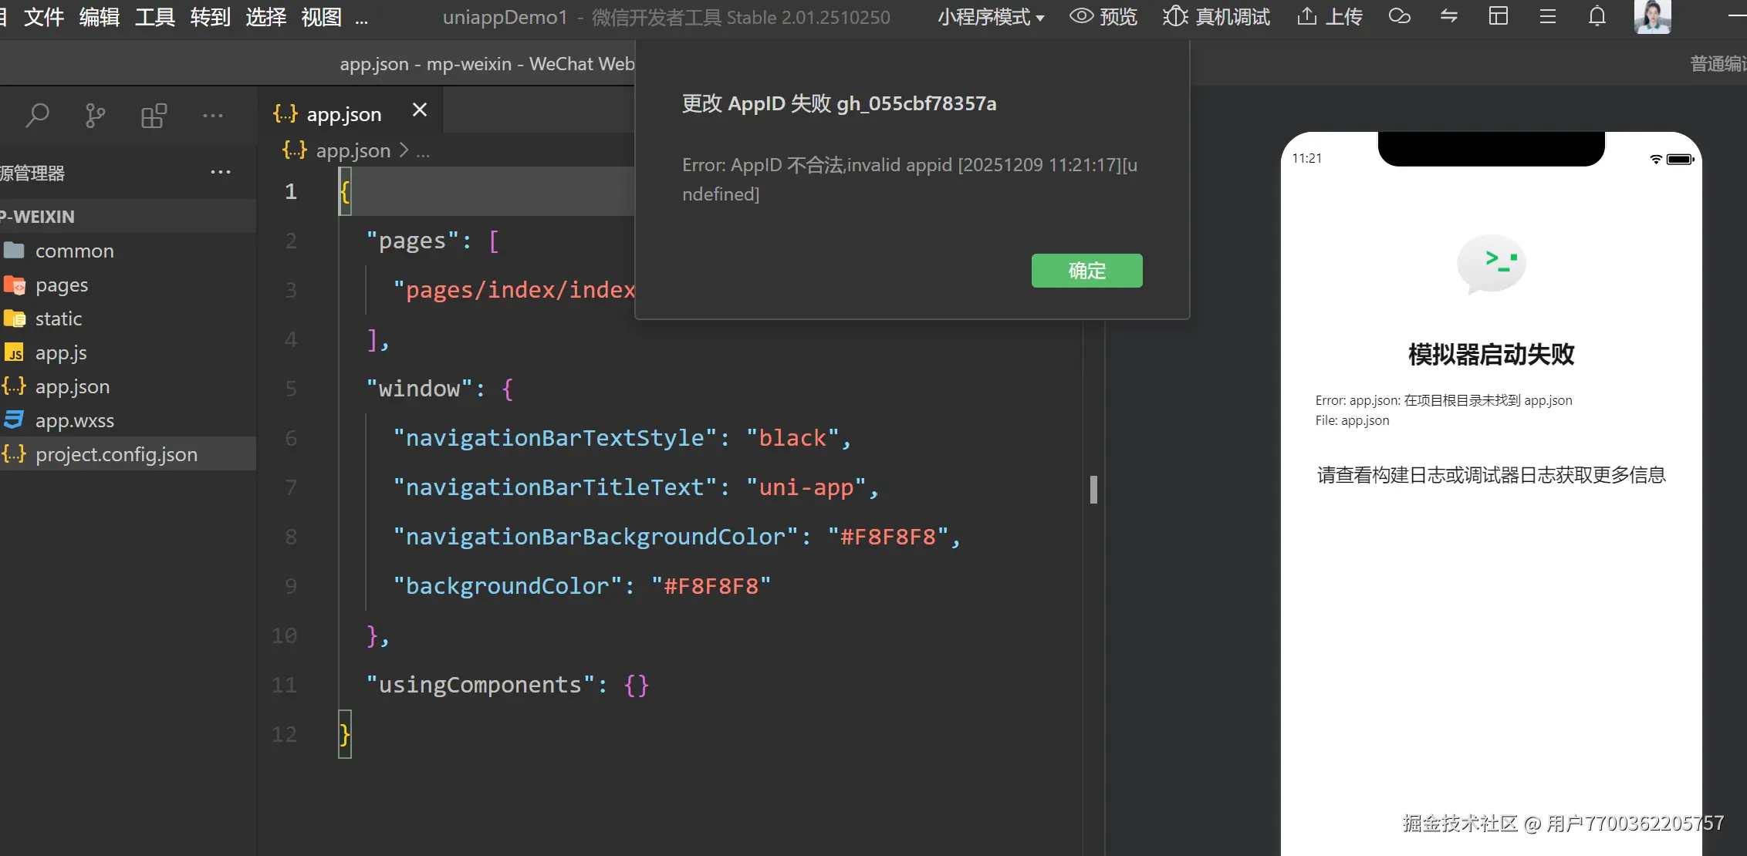Click the switch arrows icon in top bar
This screenshot has height=856, width=1747.
coord(1448,16)
